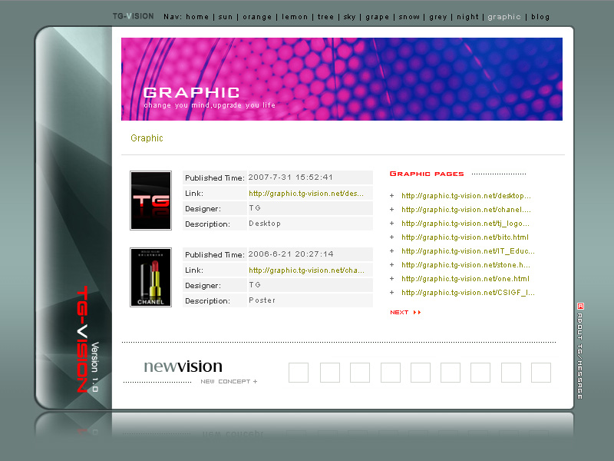Click the Desktop description value
Screen dimensions: 614x461
(265, 224)
